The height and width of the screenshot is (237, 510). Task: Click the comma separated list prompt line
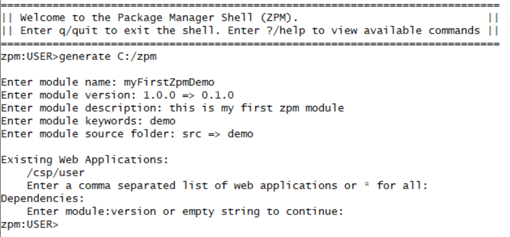pyautogui.click(x=227, y=185)
